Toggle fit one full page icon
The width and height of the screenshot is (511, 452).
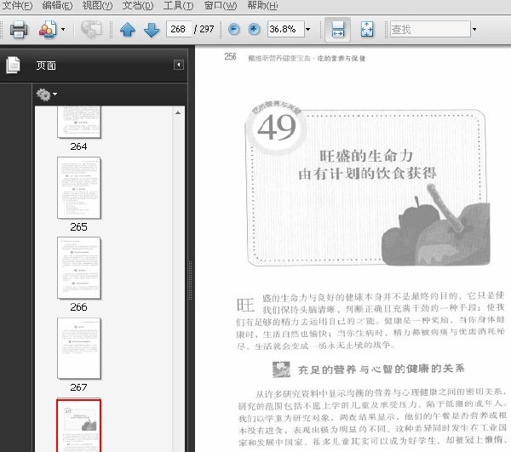367,30
